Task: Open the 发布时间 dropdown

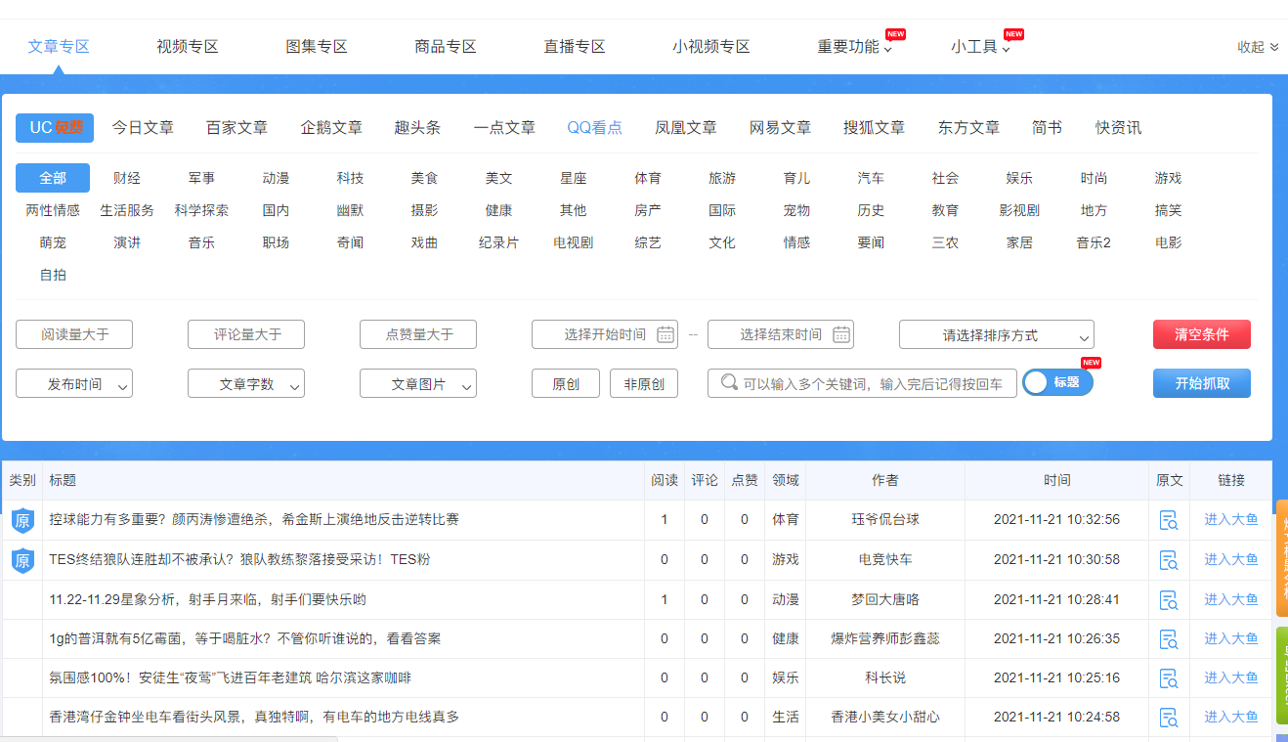Action: click(x=74, y=383)
